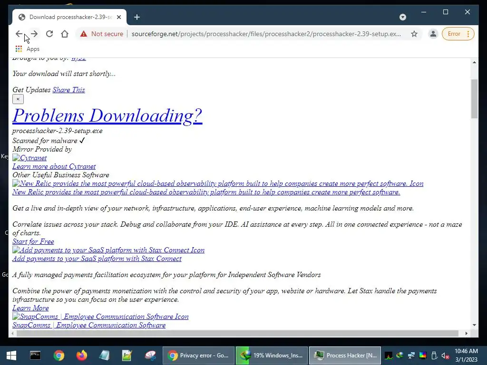
Task: Open the network tray icon
Action: [x=411, y=355]
